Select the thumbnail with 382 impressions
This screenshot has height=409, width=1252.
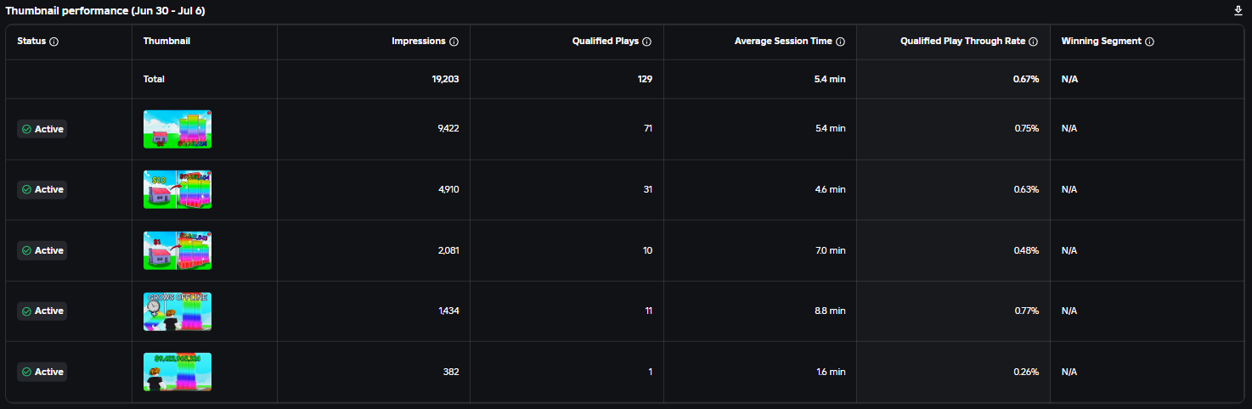[178, 372]
